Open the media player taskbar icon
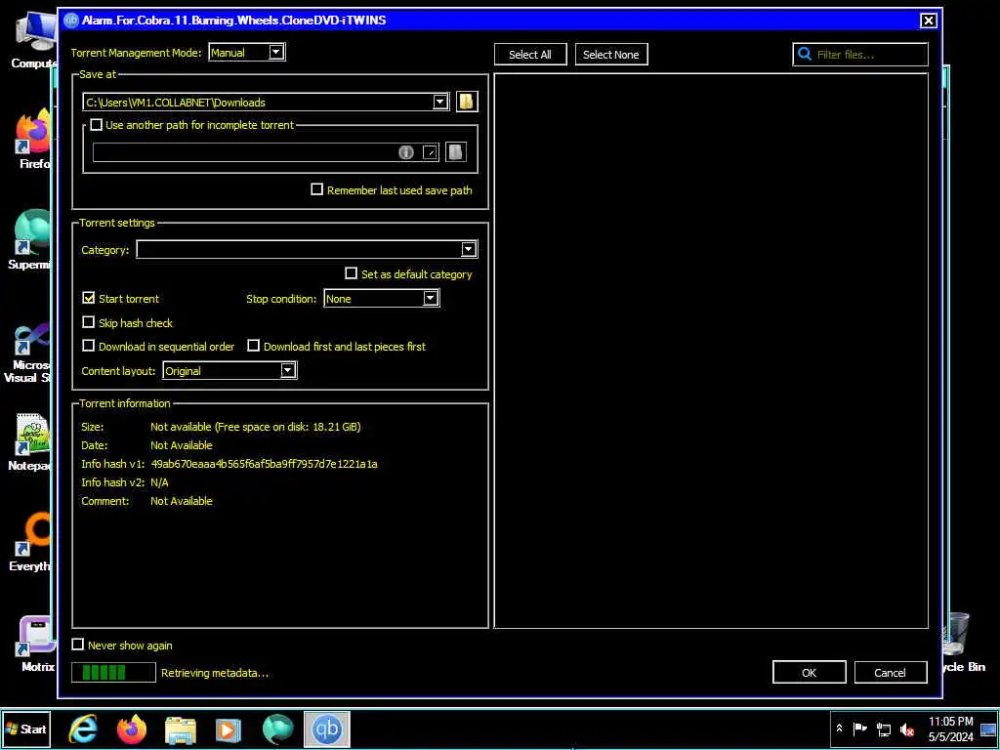 [229, 729]
